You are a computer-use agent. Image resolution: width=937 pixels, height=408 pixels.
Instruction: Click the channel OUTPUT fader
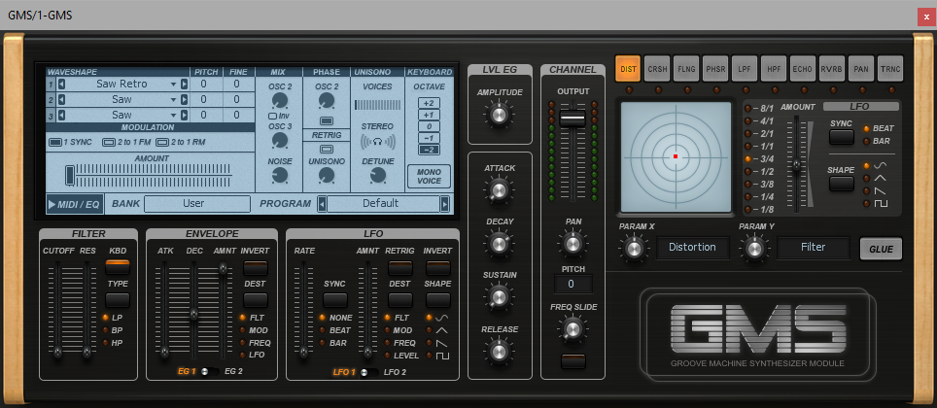click(573, 118)
